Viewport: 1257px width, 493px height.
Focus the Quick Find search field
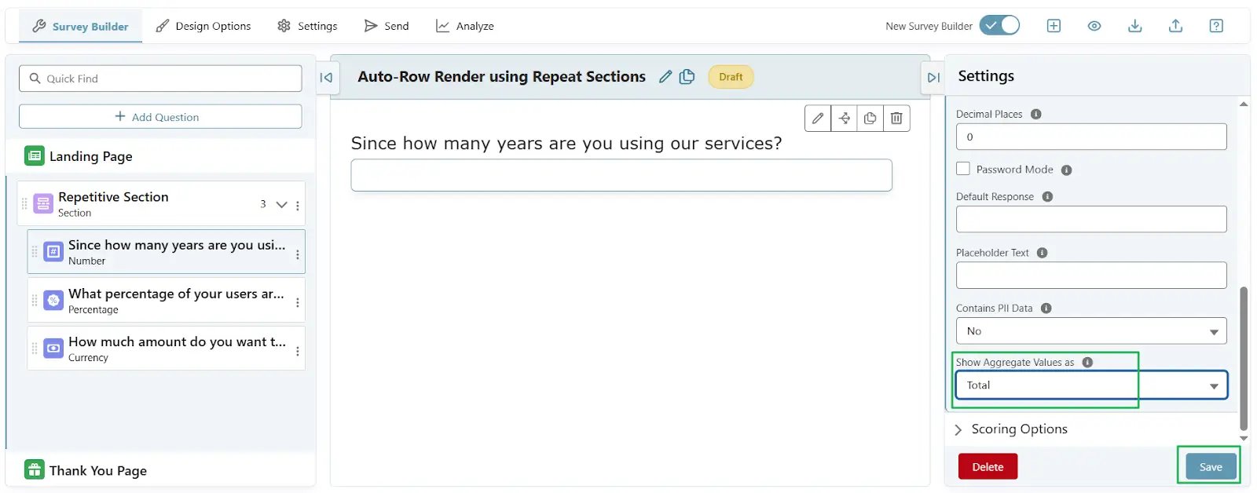(x=160, y=79)
